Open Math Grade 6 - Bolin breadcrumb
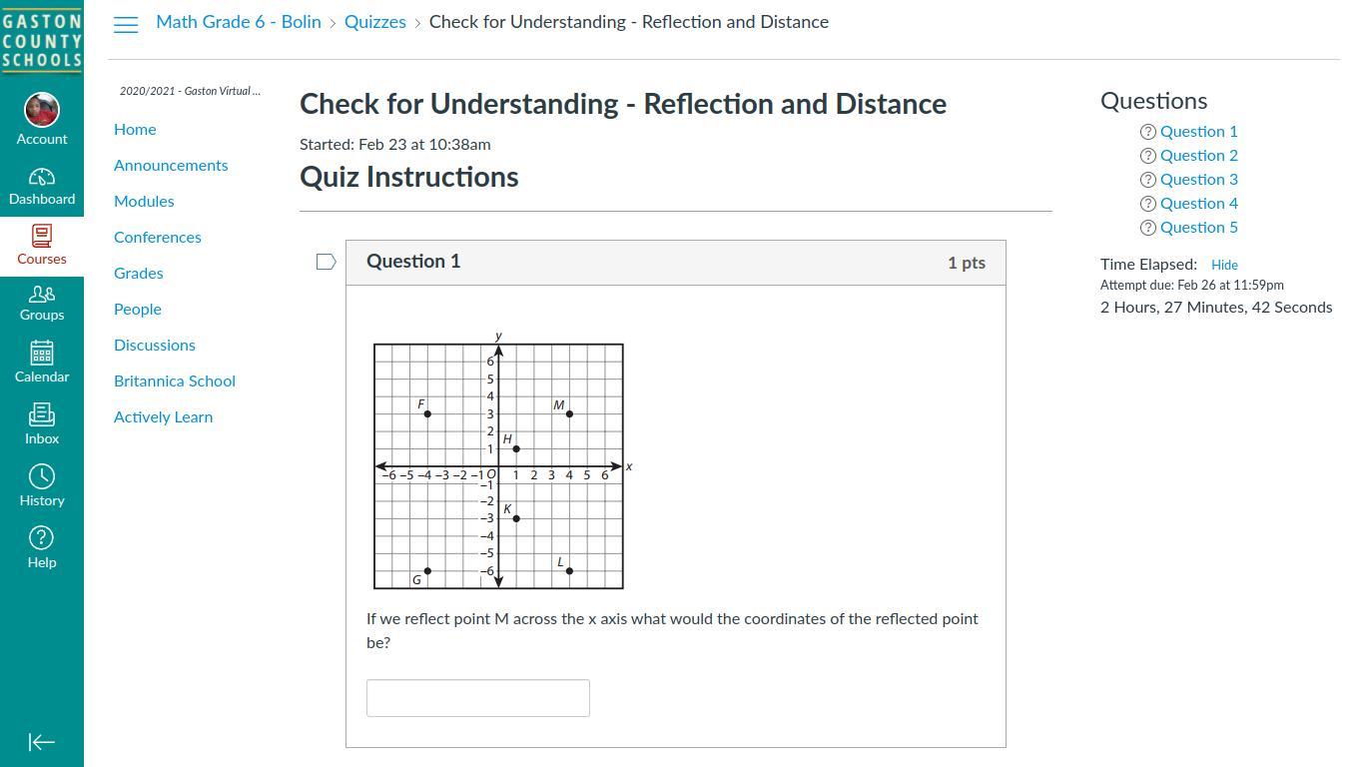This screenshot has height=767, width=1364. (239, 22)
